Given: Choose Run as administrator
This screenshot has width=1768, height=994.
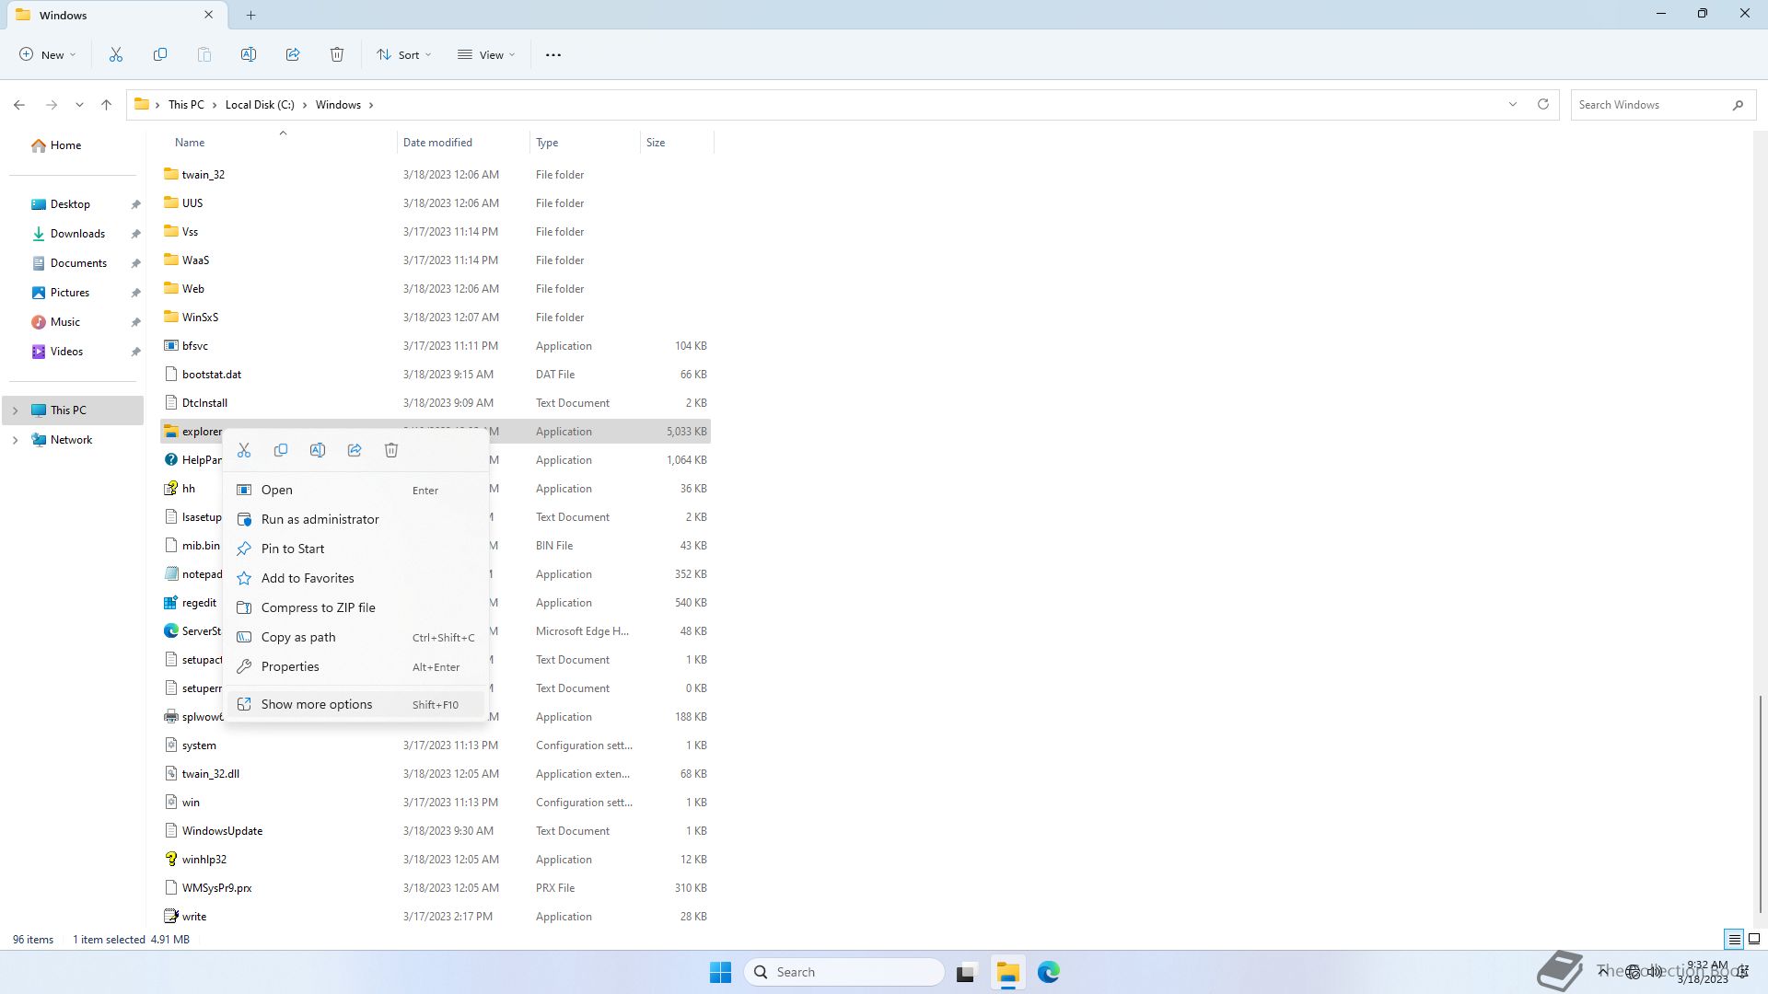Looking at the screenshot, I should [x=320, y=519].
